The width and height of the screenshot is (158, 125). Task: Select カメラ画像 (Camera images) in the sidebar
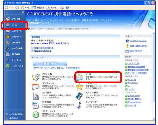point(13,43)
